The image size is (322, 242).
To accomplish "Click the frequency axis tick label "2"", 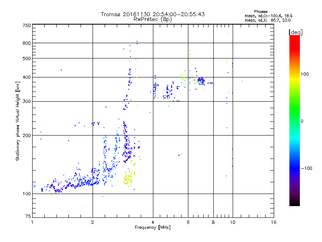I will (93, 222).
